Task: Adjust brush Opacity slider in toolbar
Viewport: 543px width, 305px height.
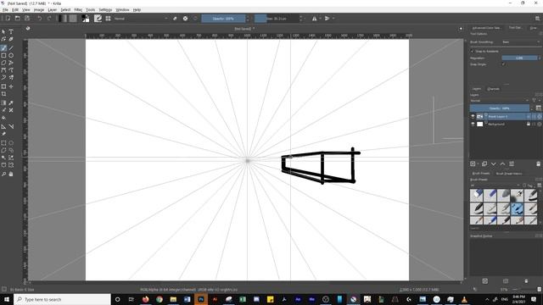Action: coord(223,19)
